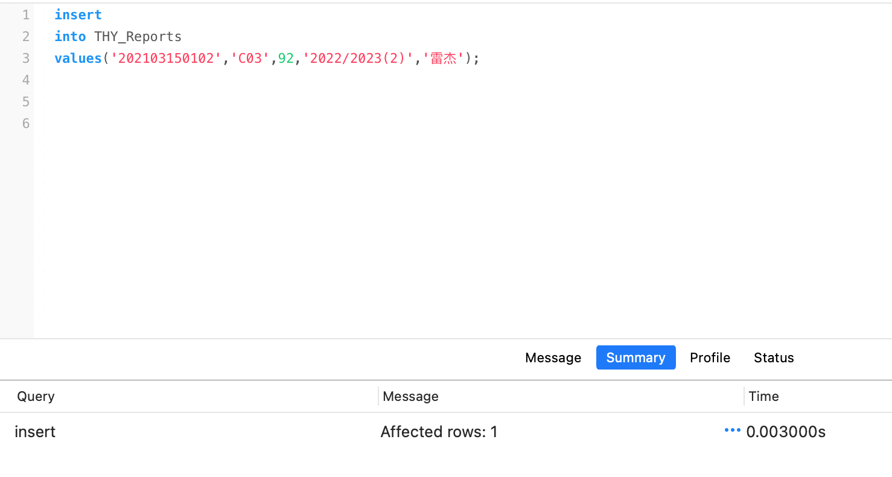Select the insert query result row
The width and height of the screenshot is (892, 477).
click(35, 432)
